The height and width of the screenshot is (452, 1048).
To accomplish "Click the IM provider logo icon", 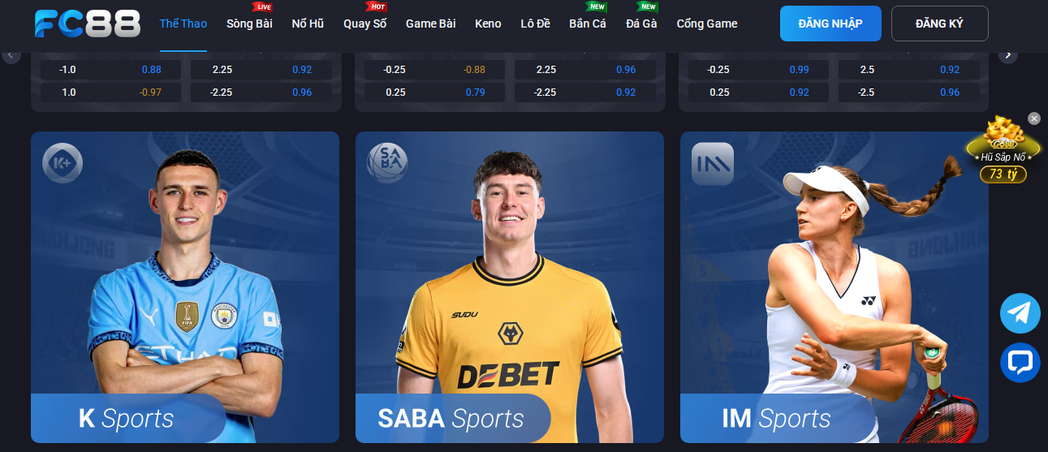I will (x=712, y=163).
